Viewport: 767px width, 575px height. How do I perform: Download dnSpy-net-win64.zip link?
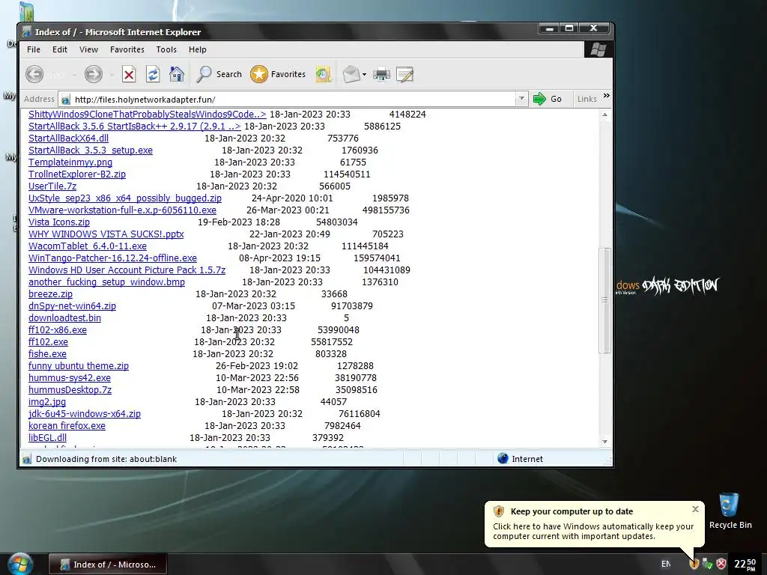[73, 306]
